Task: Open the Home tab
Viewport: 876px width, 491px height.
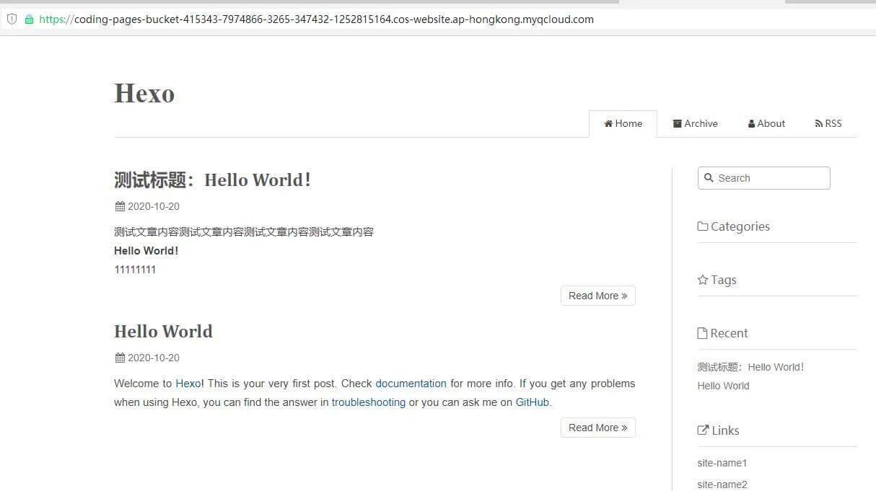Action: coord(623,123)
